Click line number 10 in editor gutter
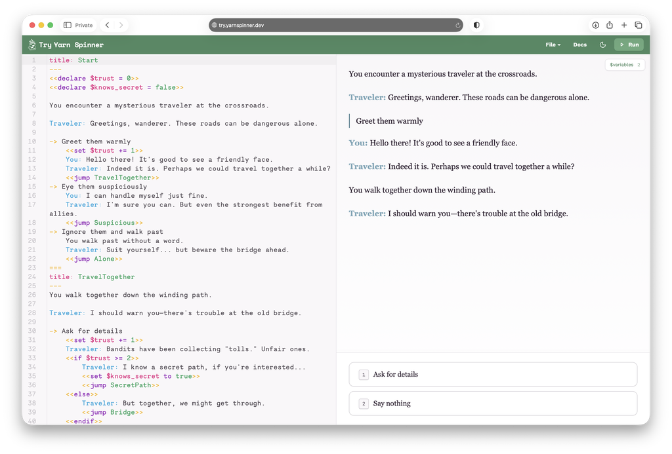The image size is (672, 454). tap(32, 142)
